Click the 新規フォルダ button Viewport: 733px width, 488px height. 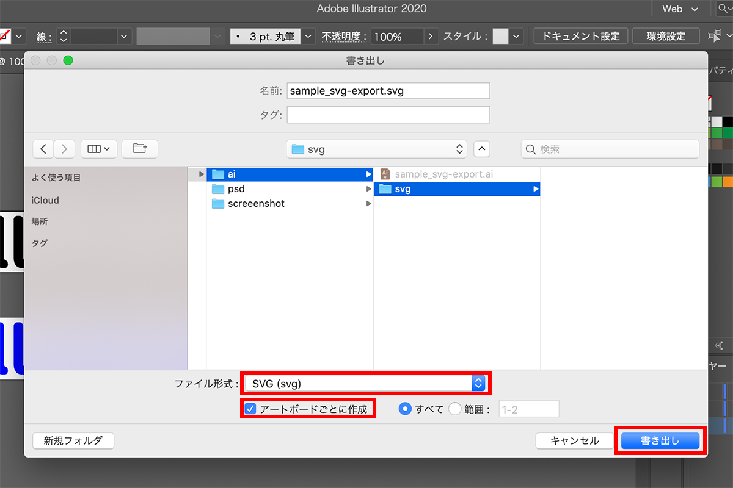73,440
